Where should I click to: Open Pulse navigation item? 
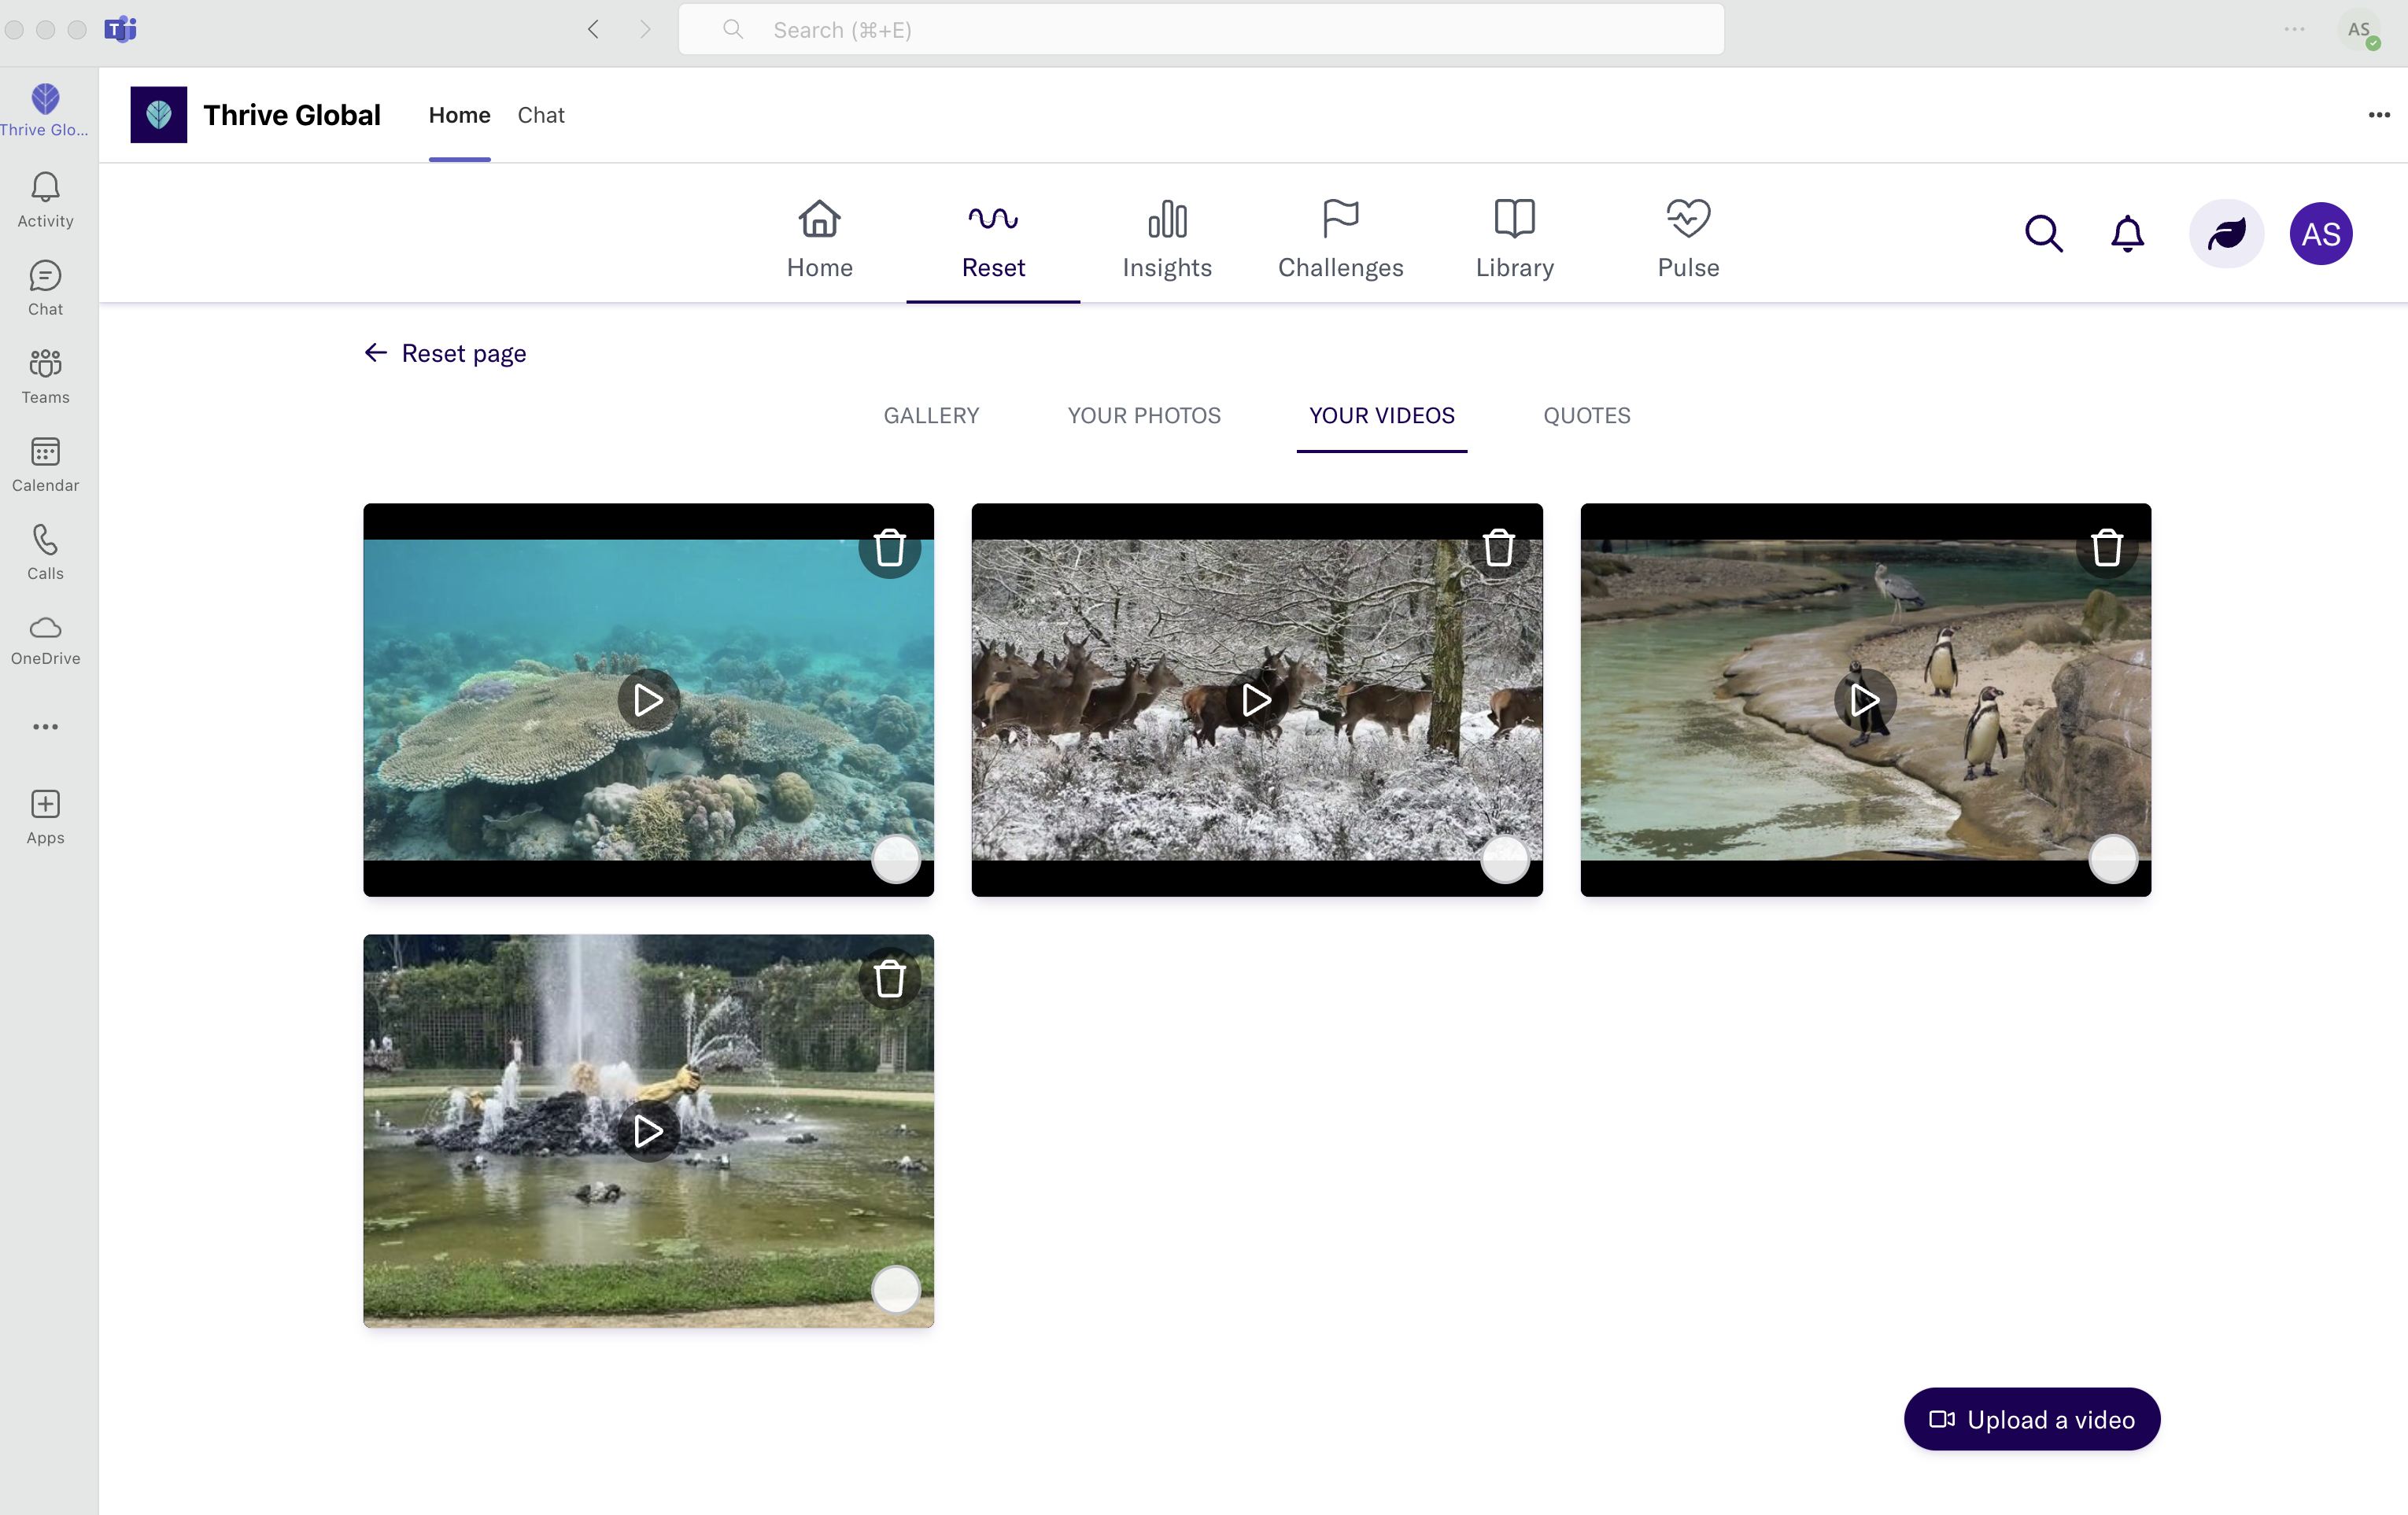pos(1688,239)
